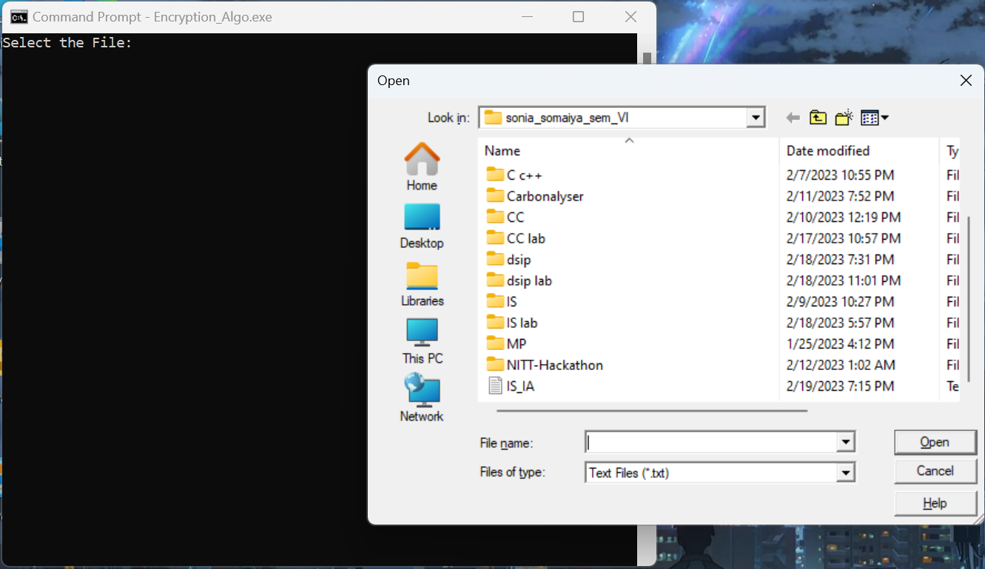Click the Command Prompt title bar icon
The image size is (985, 569).
click(x=19, y=16)
